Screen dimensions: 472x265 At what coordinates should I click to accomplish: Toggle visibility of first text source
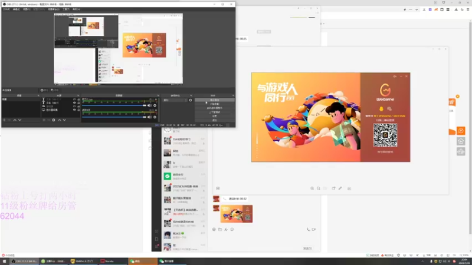click(x=74, y=99)
